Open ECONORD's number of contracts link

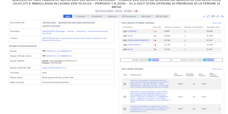click(185, 31)
